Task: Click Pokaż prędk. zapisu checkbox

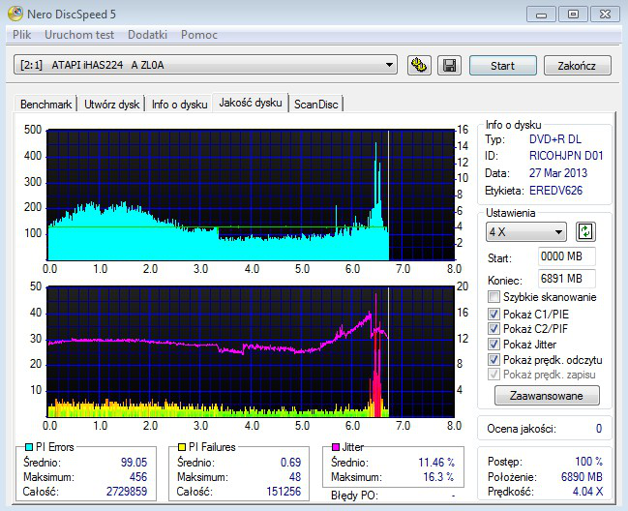Action: (493, 375)
